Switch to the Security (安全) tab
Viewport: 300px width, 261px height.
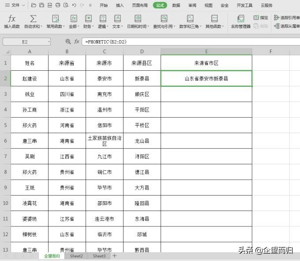[x=225, y=5]
